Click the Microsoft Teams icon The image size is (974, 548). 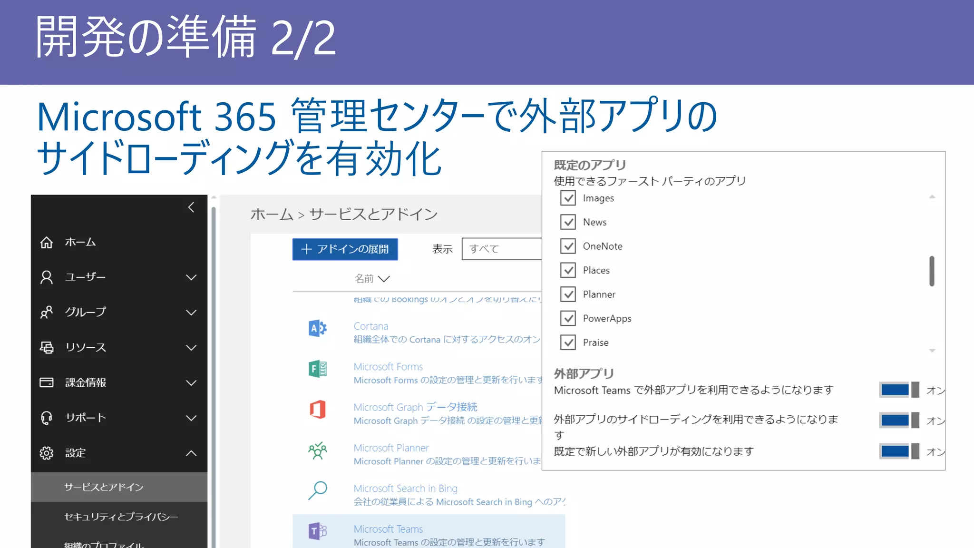tap(318, 531)
